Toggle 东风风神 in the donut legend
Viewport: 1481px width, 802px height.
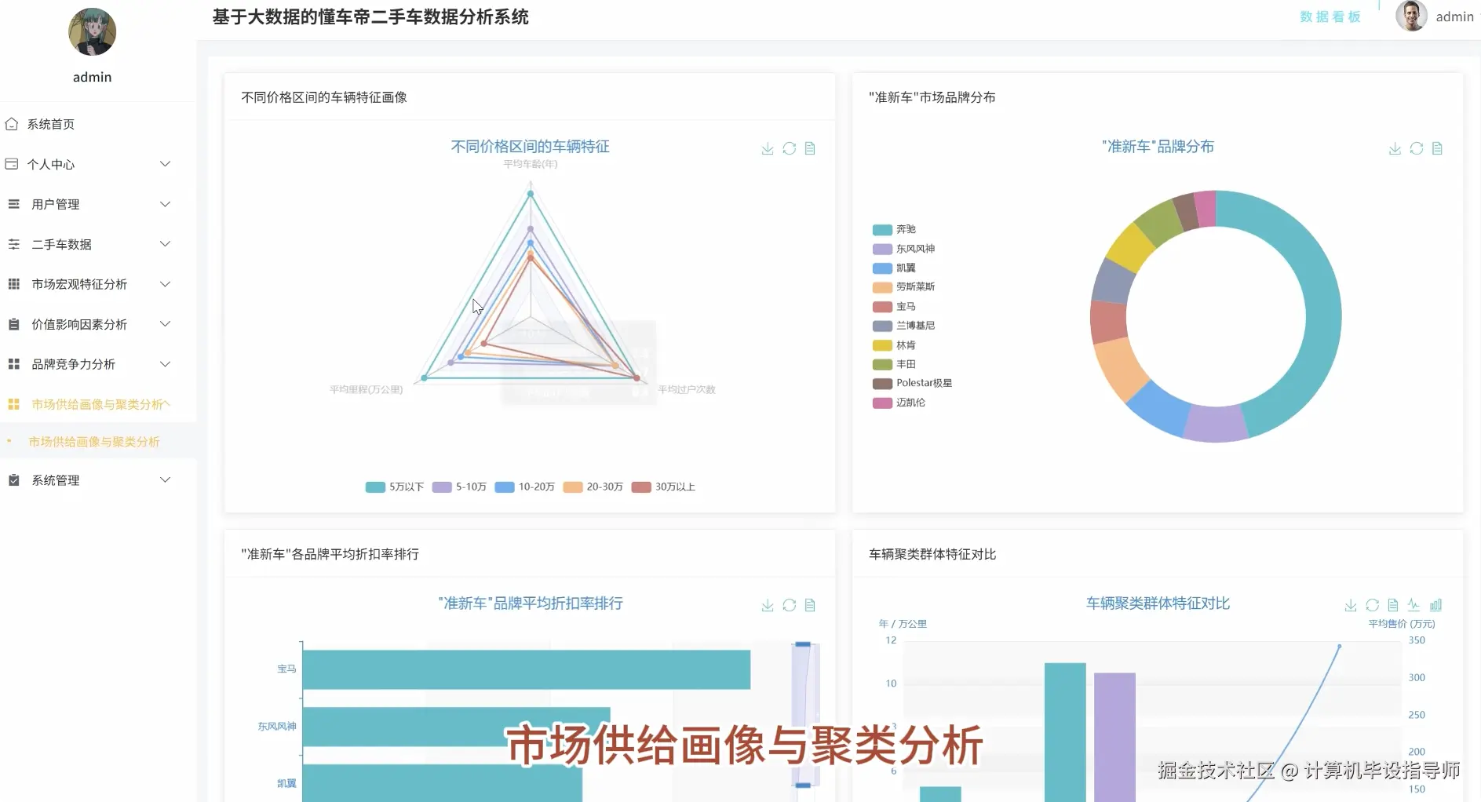[x=903, y=249]
